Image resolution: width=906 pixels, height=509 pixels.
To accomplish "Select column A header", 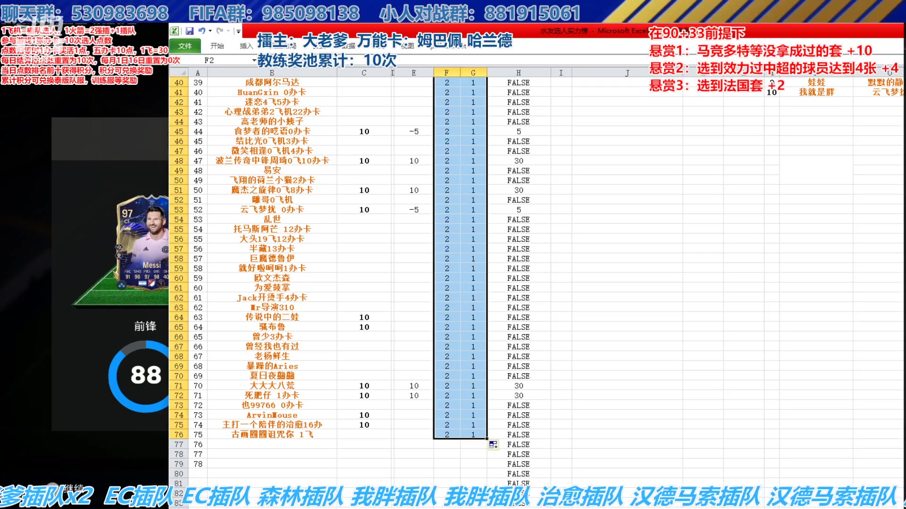I will pyautogui.click(x=198, y=73).
